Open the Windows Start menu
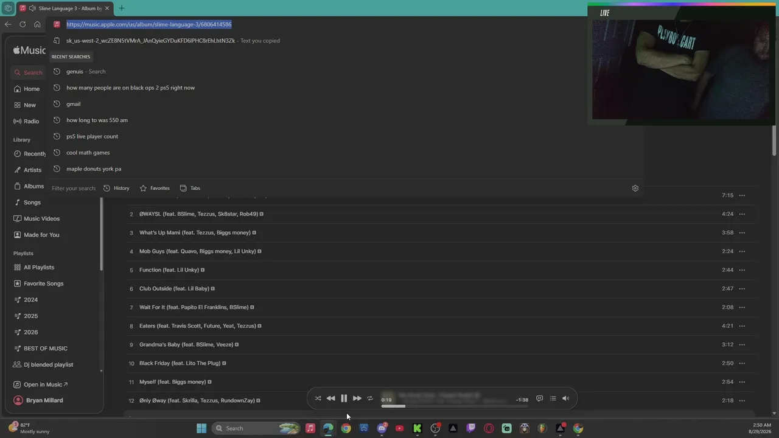Viewport: 779px width, 438px height. (201, 428)
